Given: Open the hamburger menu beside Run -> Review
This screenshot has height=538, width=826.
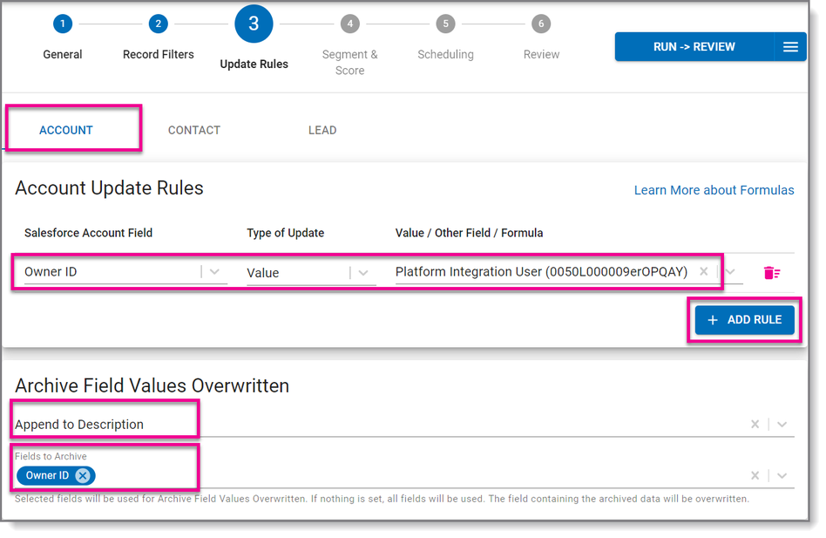Looking at the screenshot, I should (x=790, y=47).
